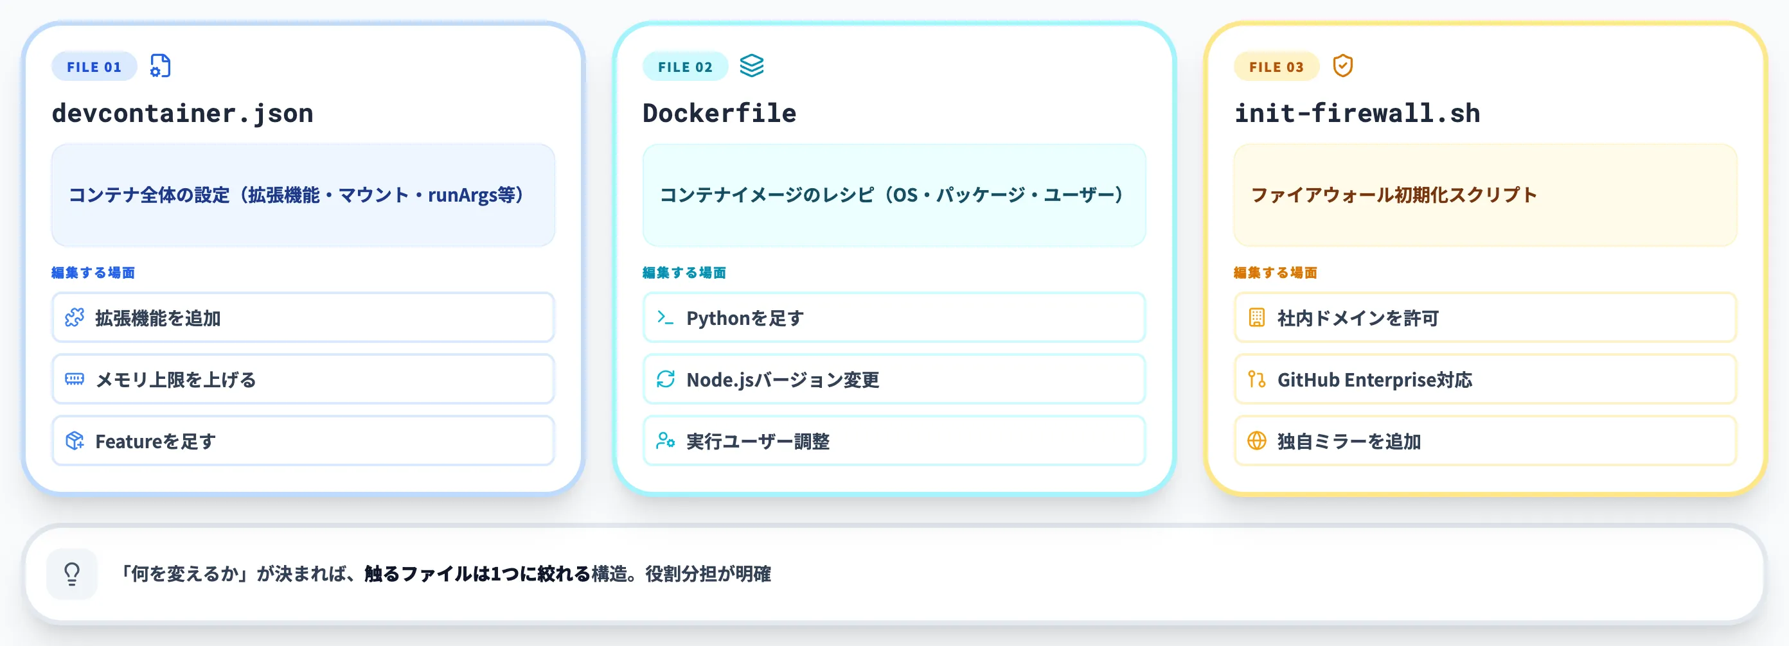Click 編集する場面 label under init-firewall.sh
The width and height of the screenshot is (1789, 646).
click(1275, 273)
